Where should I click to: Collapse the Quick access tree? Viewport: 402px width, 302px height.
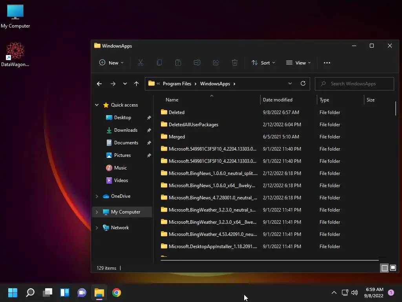pos(97,105)
